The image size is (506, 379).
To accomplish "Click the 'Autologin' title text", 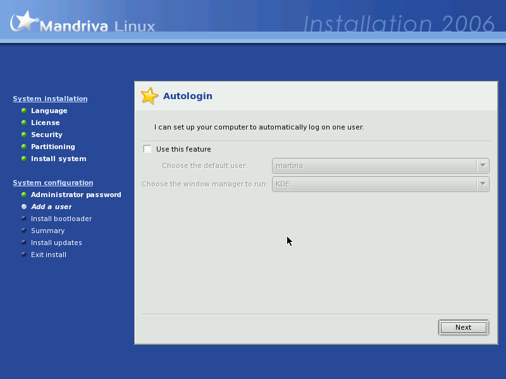I will pos(187,96).
